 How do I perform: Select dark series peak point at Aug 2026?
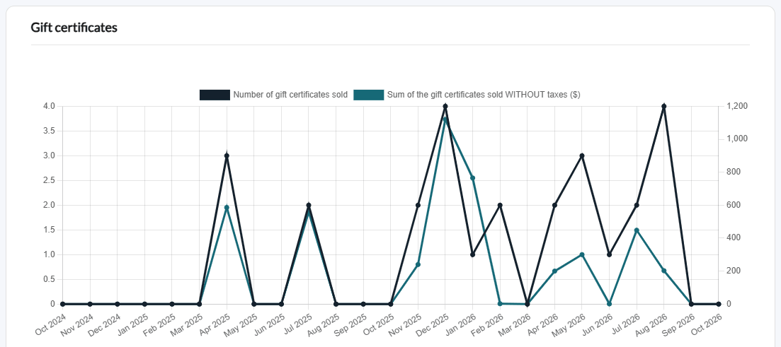(664, 106)
